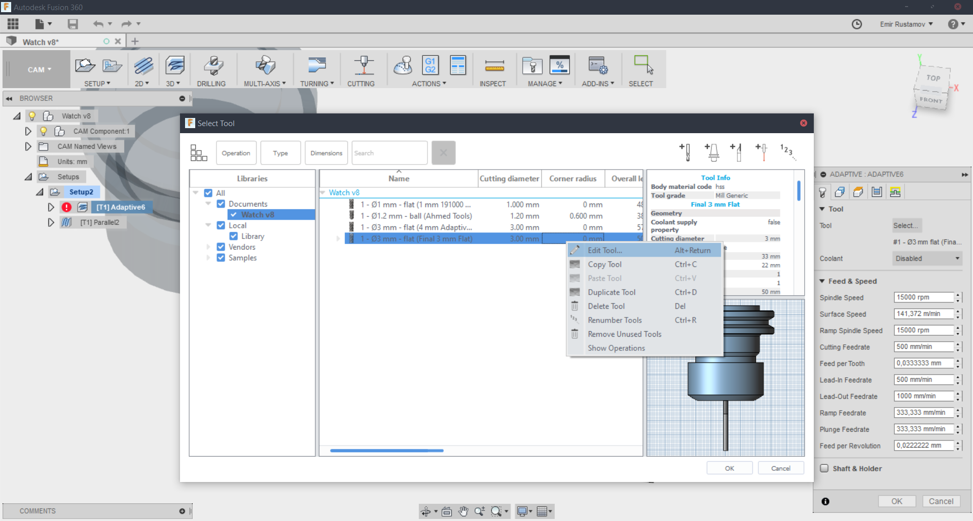Expand the [T1] Parallel2 operation
Viewport: 973px width, 521px height.
(x=51, y=222)
